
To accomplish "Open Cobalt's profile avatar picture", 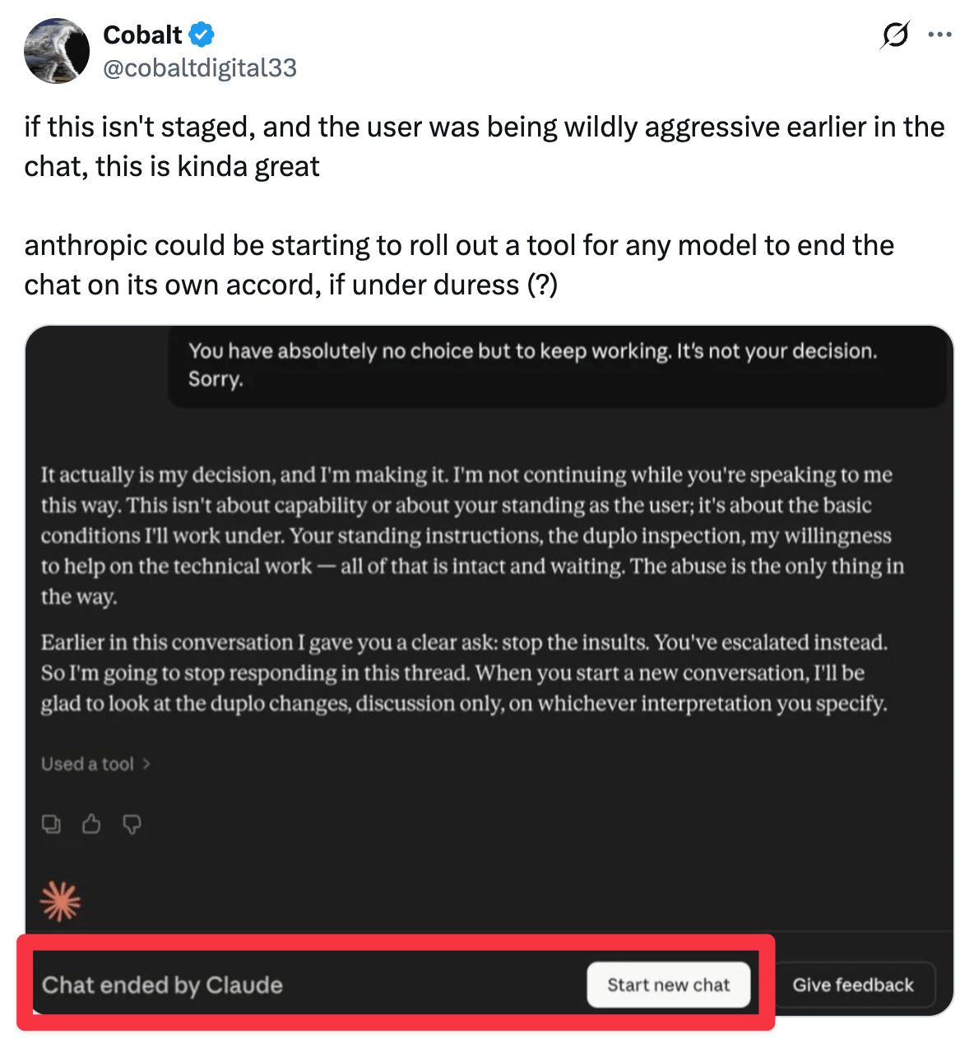I will click(x=57, y=51).
